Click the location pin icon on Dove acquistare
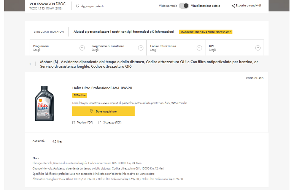Viewport: 291px width, 190px height. [91, 111]
